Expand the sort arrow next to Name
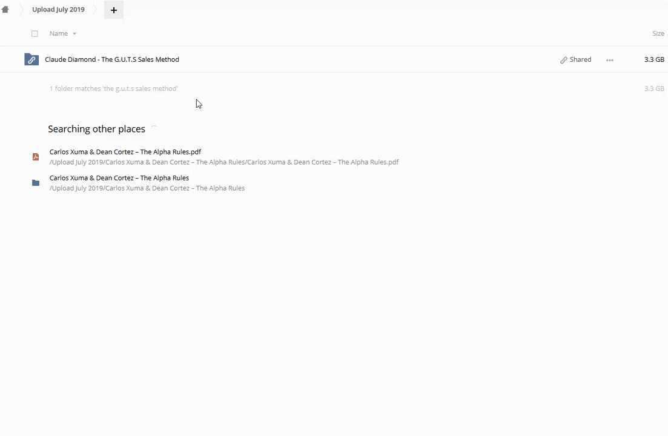668x436 pixels. click(74, 34)
